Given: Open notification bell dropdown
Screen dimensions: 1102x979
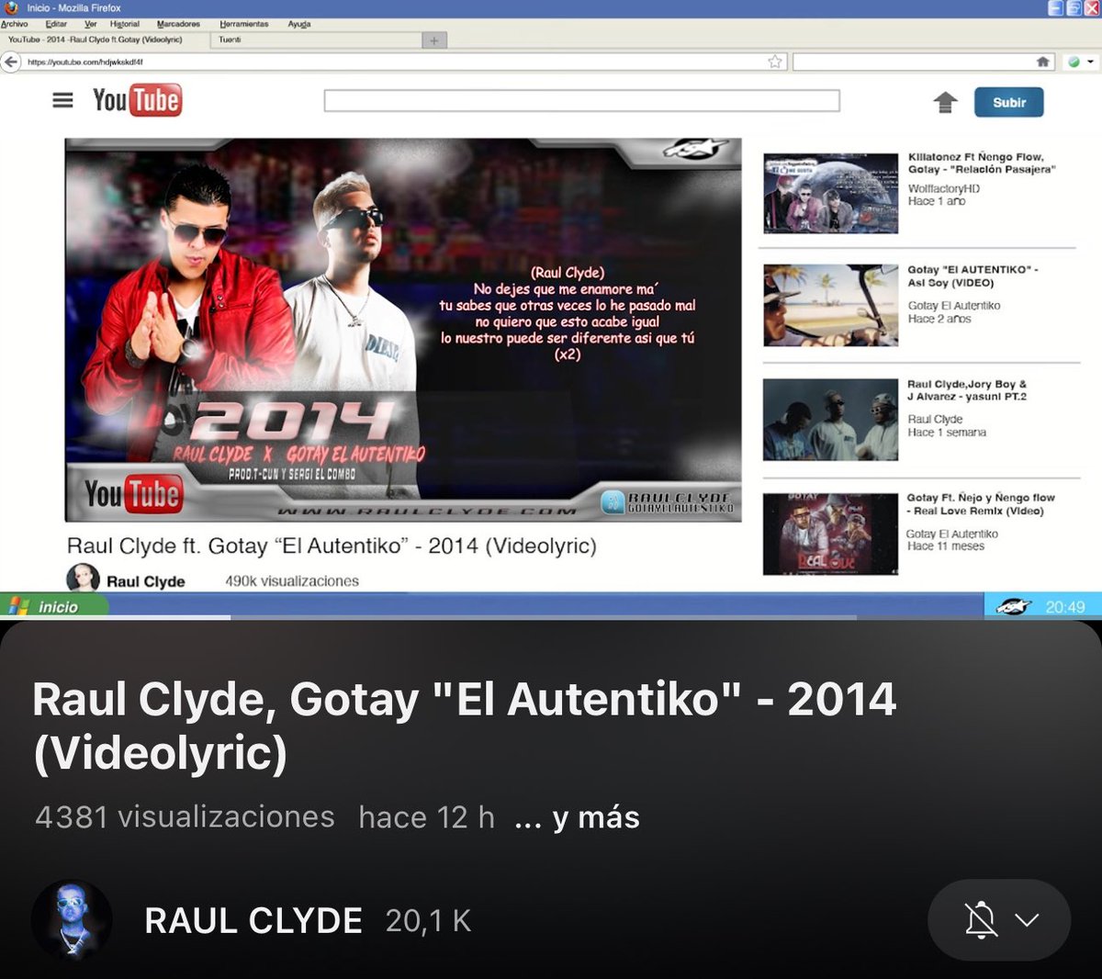Looking at the screenshot, I should click(x=1000, y=920).
